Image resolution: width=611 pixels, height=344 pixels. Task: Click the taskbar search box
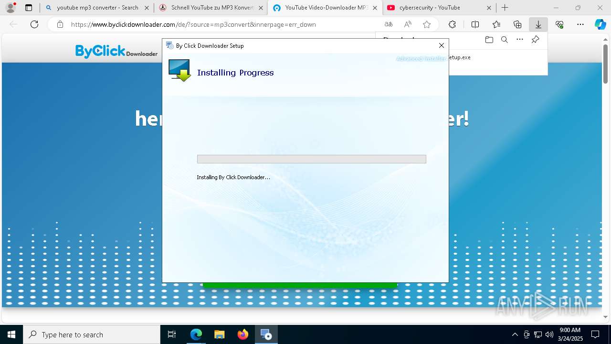point(92,334)
